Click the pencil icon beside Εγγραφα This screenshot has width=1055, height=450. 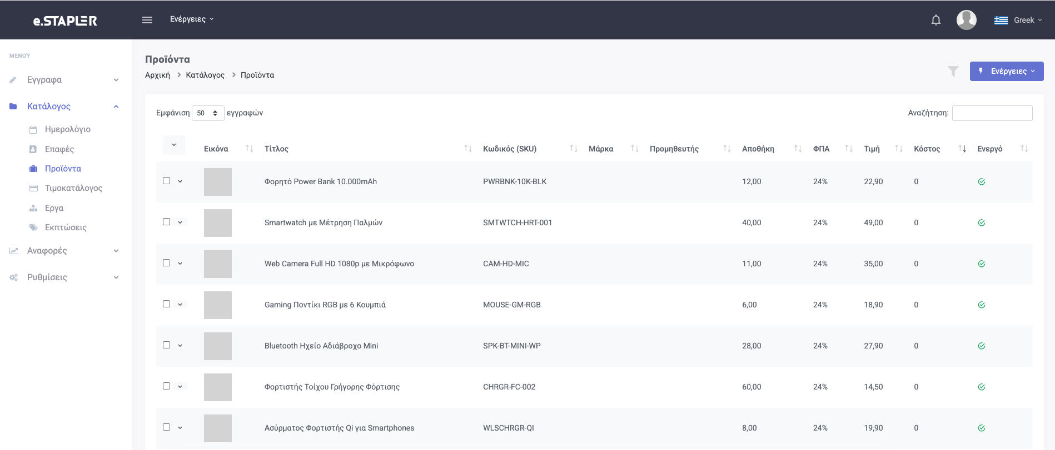click(x=13, y=80)
